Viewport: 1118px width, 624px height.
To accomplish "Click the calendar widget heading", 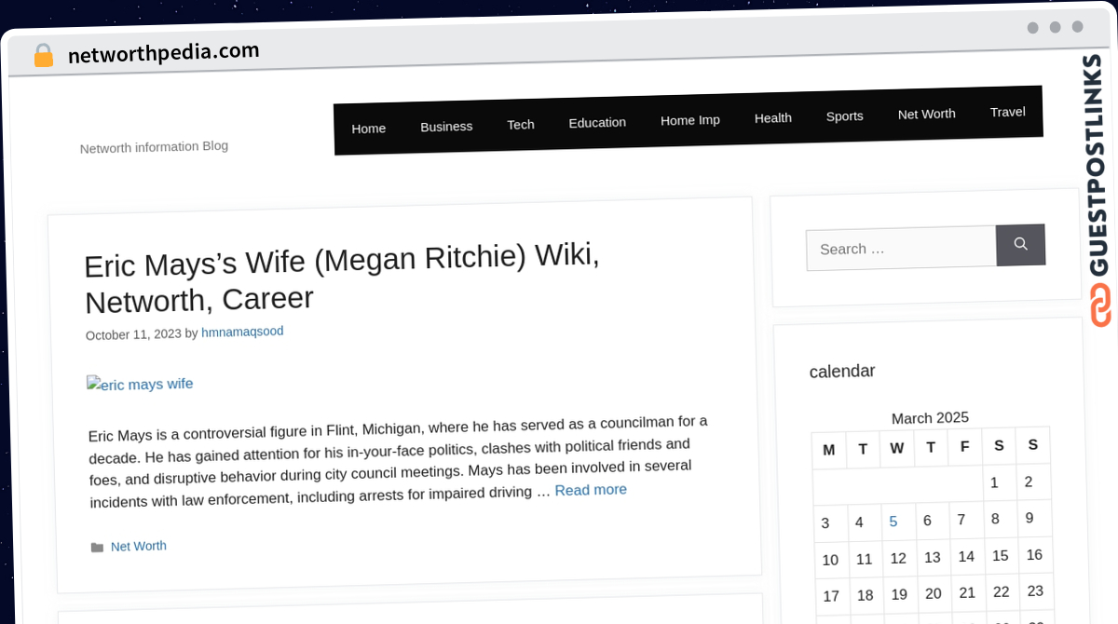I will click(842, 372).
